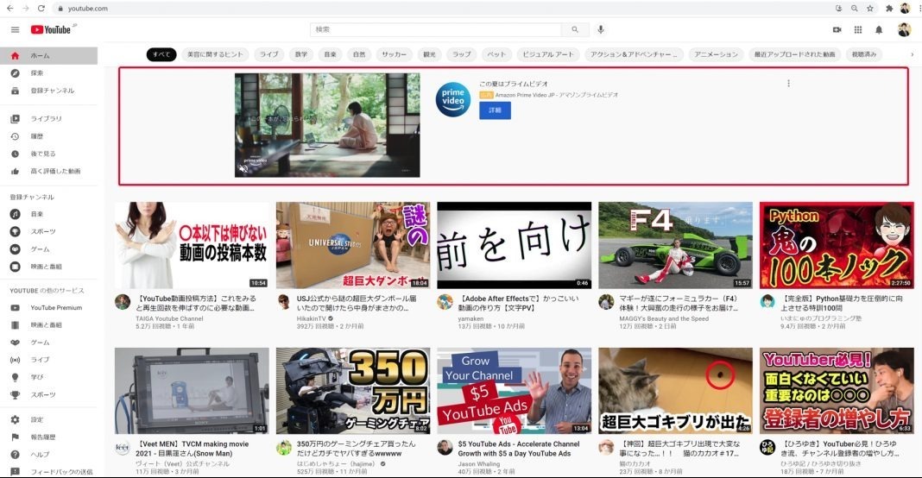Image resolution: width=922 pixels, height=478 pixels.
Task: Start voice search with microphone icon
Action: [x=600, y=29]
